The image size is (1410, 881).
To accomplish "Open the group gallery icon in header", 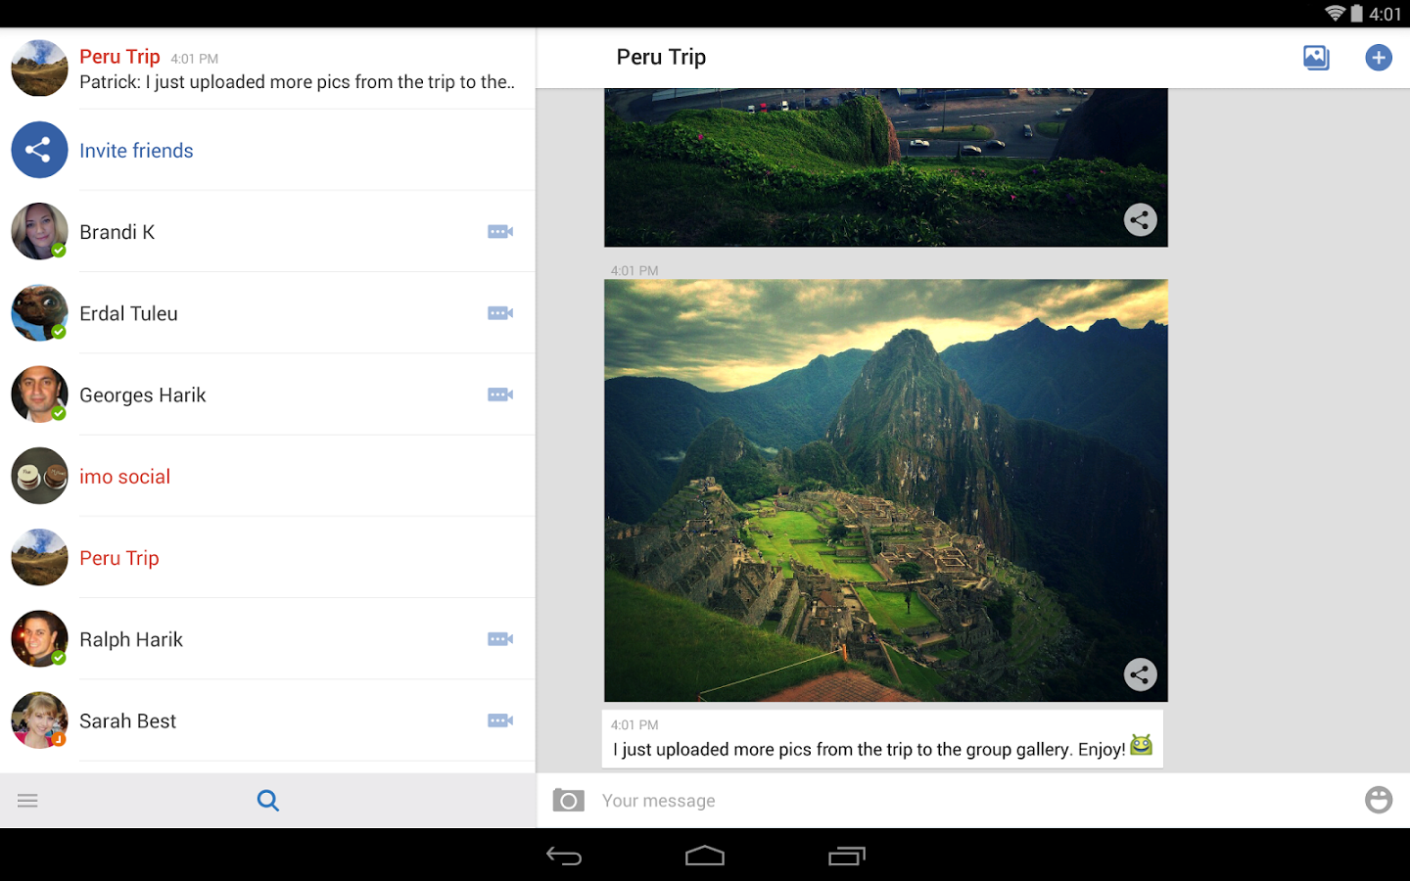I will pyautogui.click(x=1316, y=58).
